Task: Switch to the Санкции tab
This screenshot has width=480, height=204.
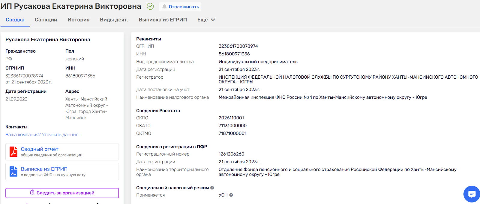Action: pos(46,20)
